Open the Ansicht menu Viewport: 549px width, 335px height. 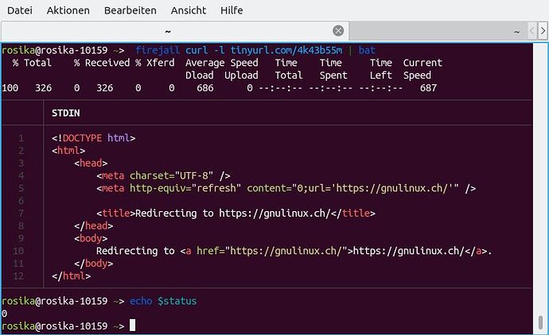pos(189,10)
